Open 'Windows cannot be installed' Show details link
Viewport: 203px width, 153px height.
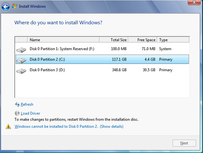point(112,126)
